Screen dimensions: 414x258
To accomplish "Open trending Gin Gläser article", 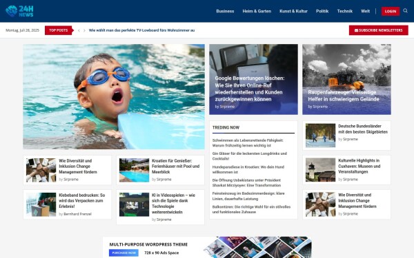I will tap(250, 156).
